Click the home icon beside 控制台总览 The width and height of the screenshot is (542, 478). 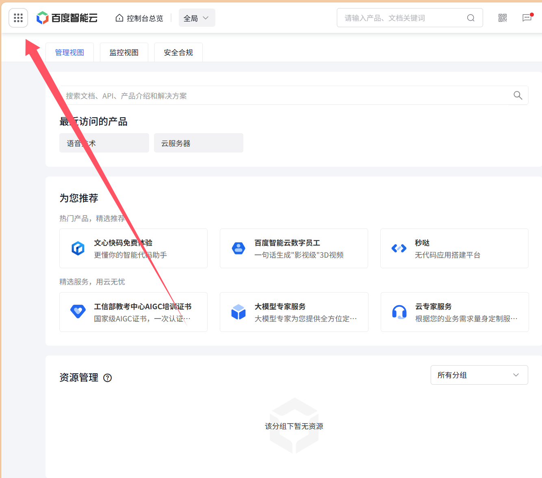[x=119, y=18]
